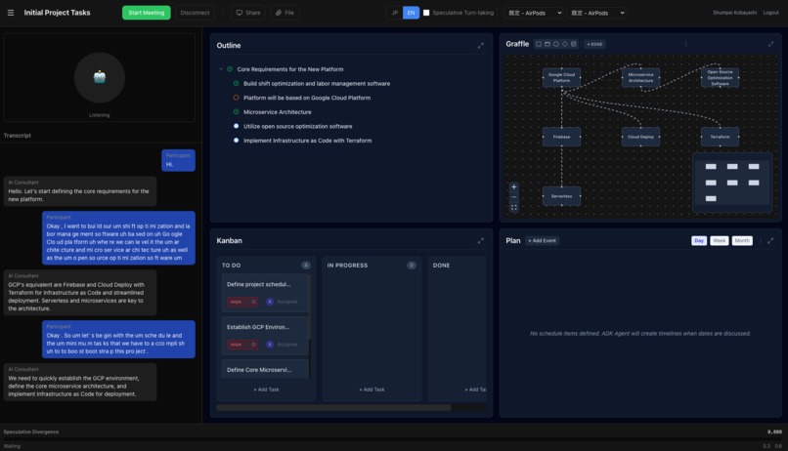Click the assignee avatar on Define project schedule card
The height and width of the screenshot is (451, 788).
pyautogui.click(x=270, y=302)
